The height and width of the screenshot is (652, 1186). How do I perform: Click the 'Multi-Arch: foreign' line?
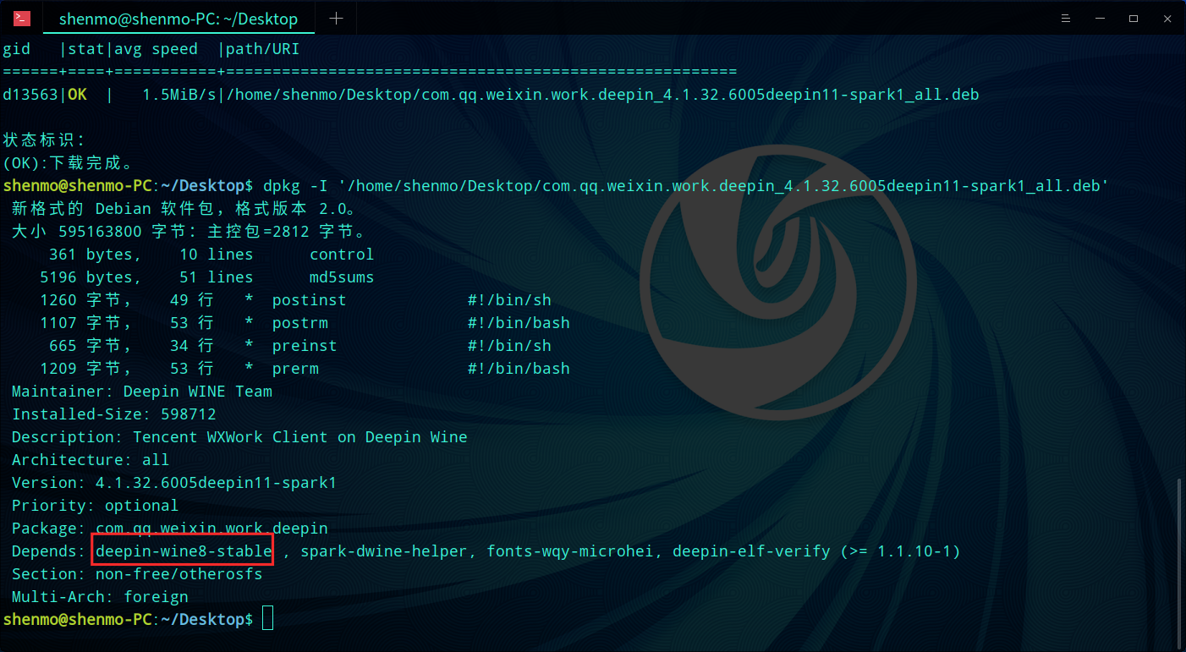100,597
